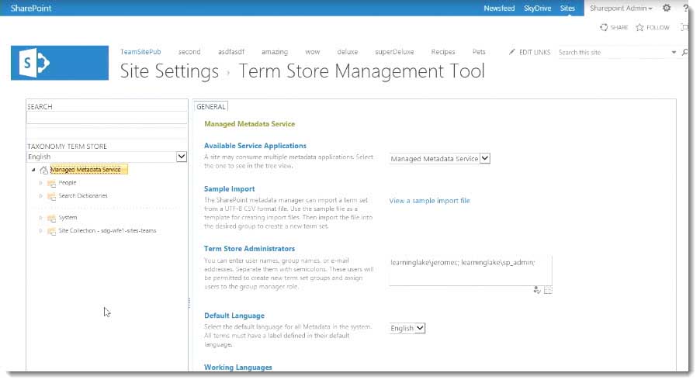Expand the System group node
The width and height of the screenshot is (700, 383).
pos(40,218)
